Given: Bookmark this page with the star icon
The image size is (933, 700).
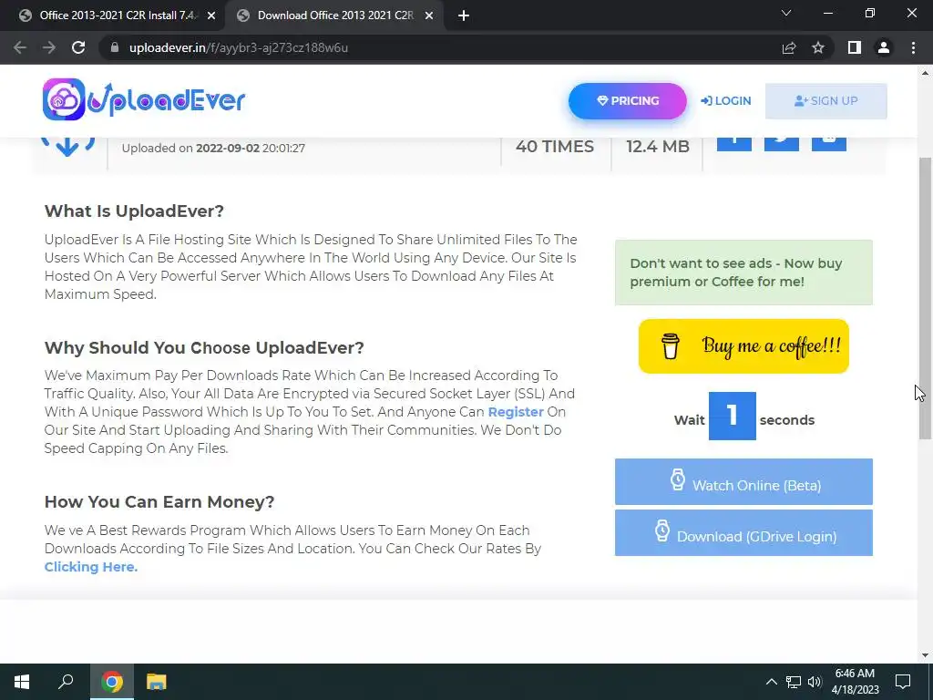Looking at the screenshot, I should [x=818, y=47].
